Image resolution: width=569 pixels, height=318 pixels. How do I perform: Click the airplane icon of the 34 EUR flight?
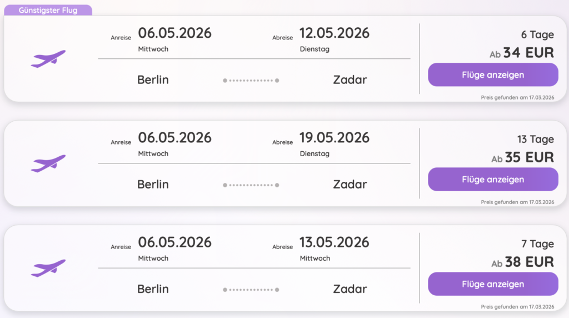tap(48, 58)
